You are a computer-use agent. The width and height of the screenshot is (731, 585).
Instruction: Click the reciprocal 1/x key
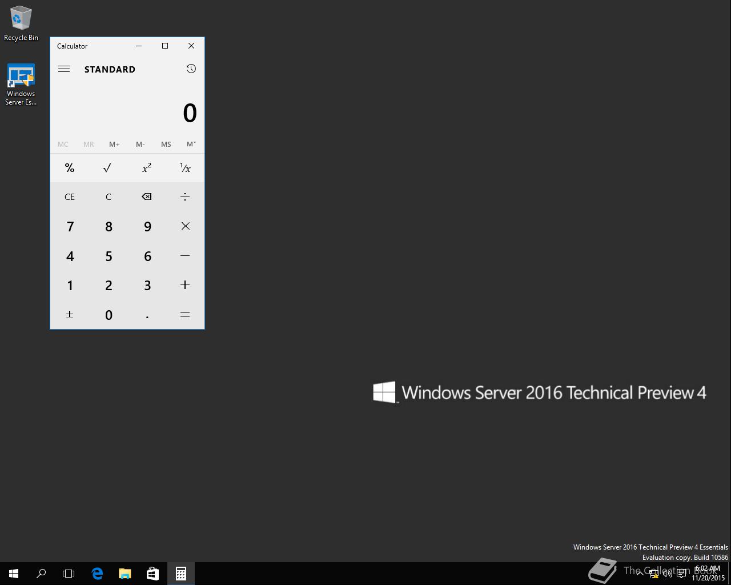click(x=185, y=168)
